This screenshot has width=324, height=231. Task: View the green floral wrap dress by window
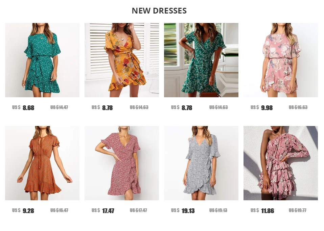201,60
